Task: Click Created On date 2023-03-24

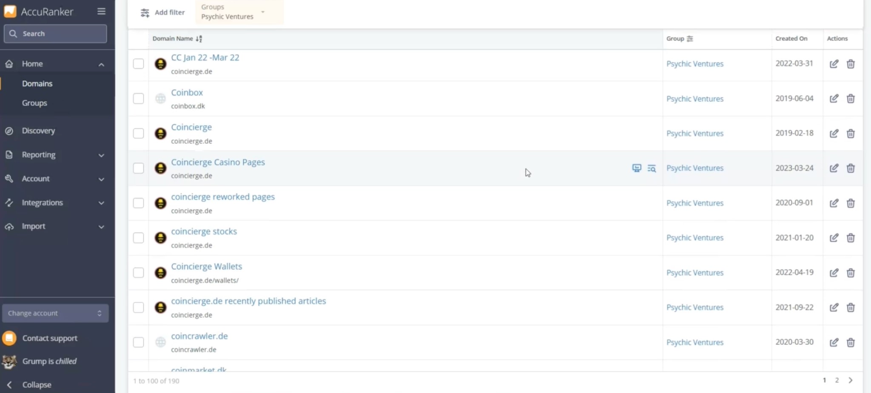Action: [794, 168]
